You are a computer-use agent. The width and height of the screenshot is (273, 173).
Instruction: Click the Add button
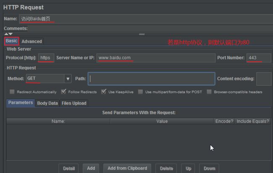click(x=91, y=168)
